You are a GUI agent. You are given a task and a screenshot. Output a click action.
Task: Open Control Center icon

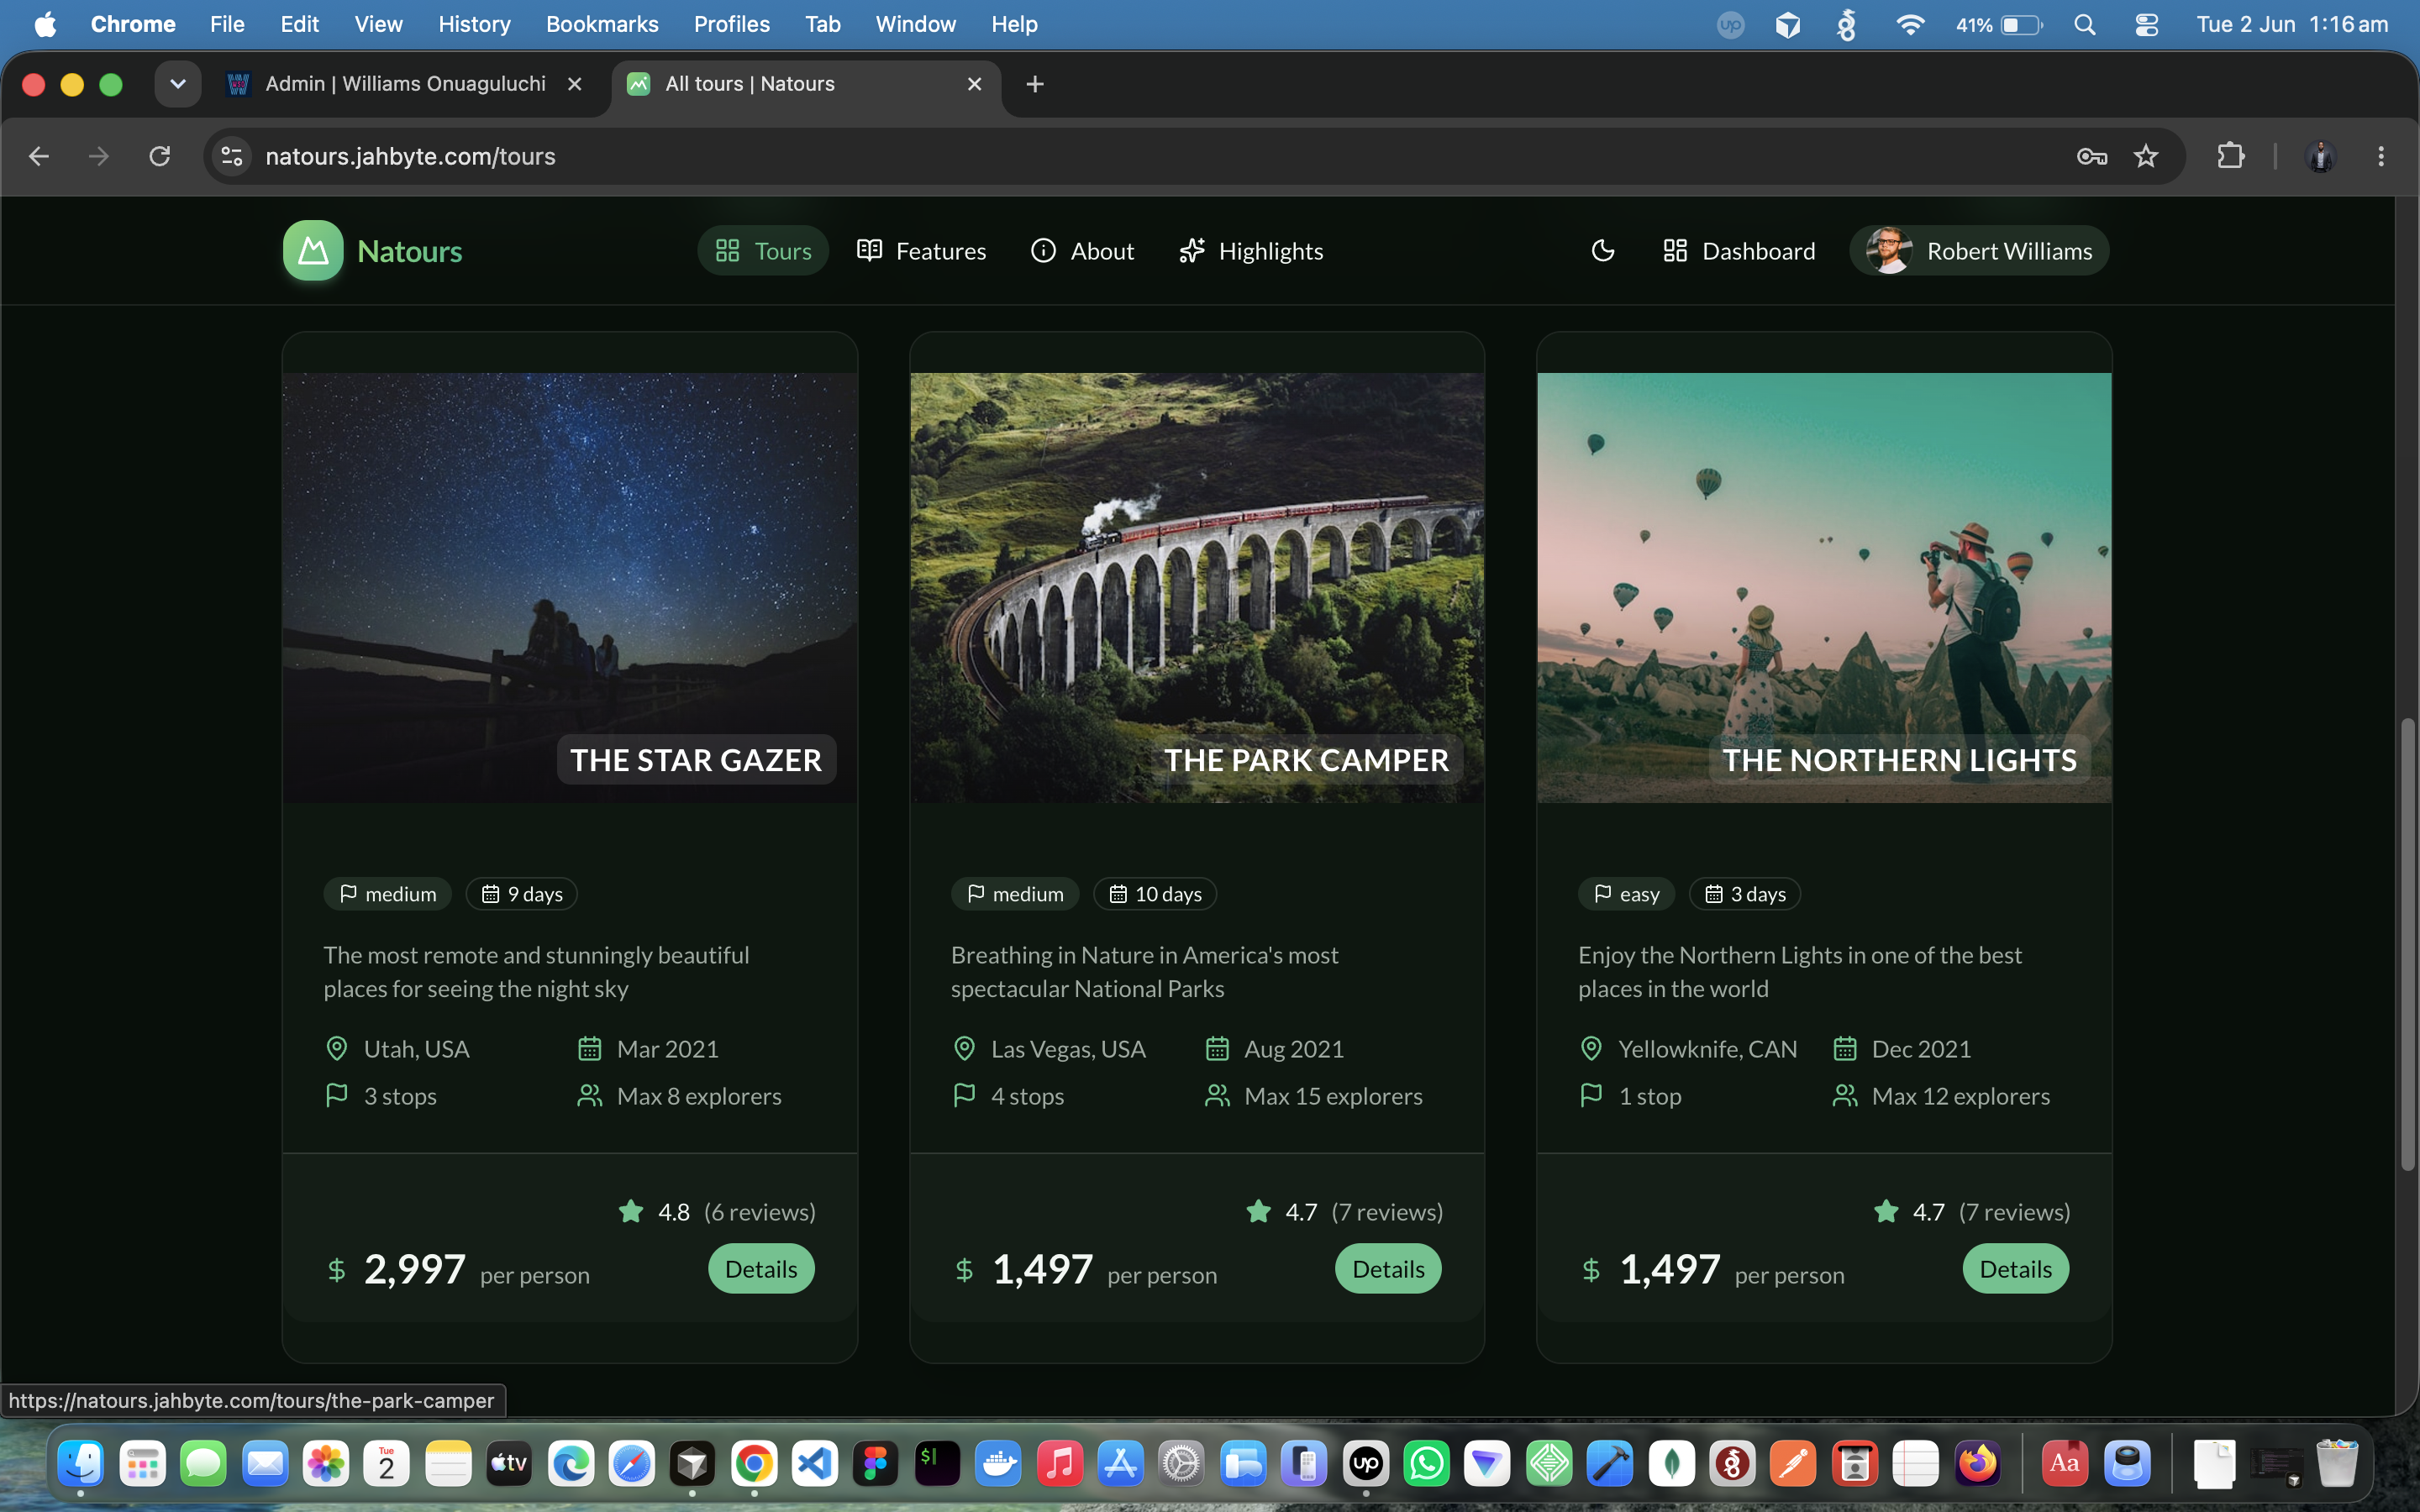point(2146,24)
